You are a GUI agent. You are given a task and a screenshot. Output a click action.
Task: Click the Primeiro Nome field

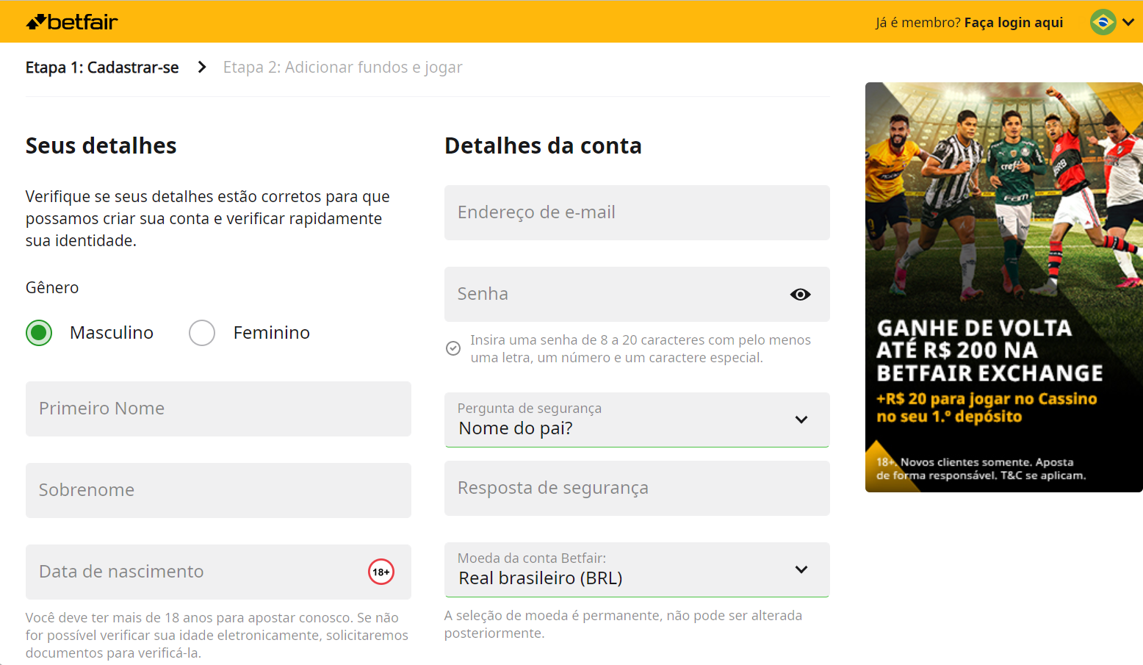click(218, 409)
